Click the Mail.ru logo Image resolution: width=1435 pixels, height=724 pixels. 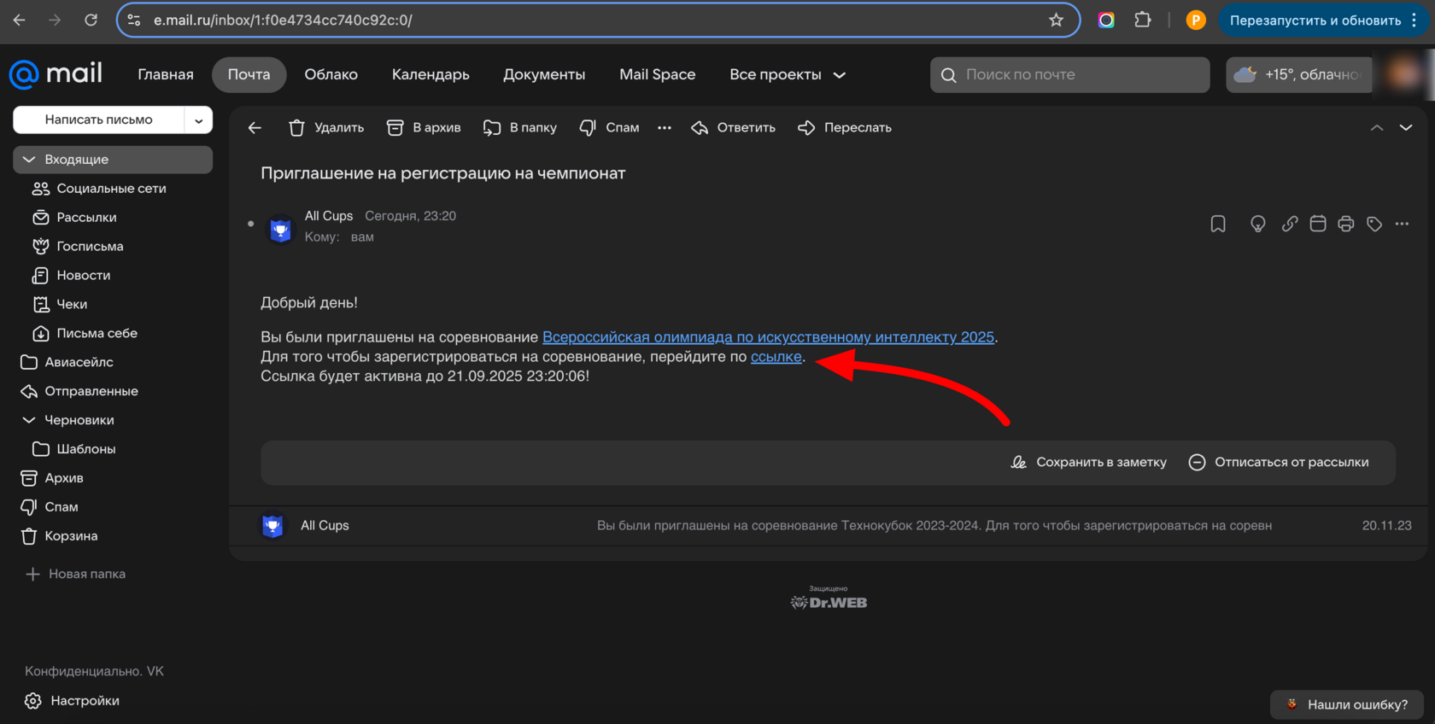click(x=56, y=74)
